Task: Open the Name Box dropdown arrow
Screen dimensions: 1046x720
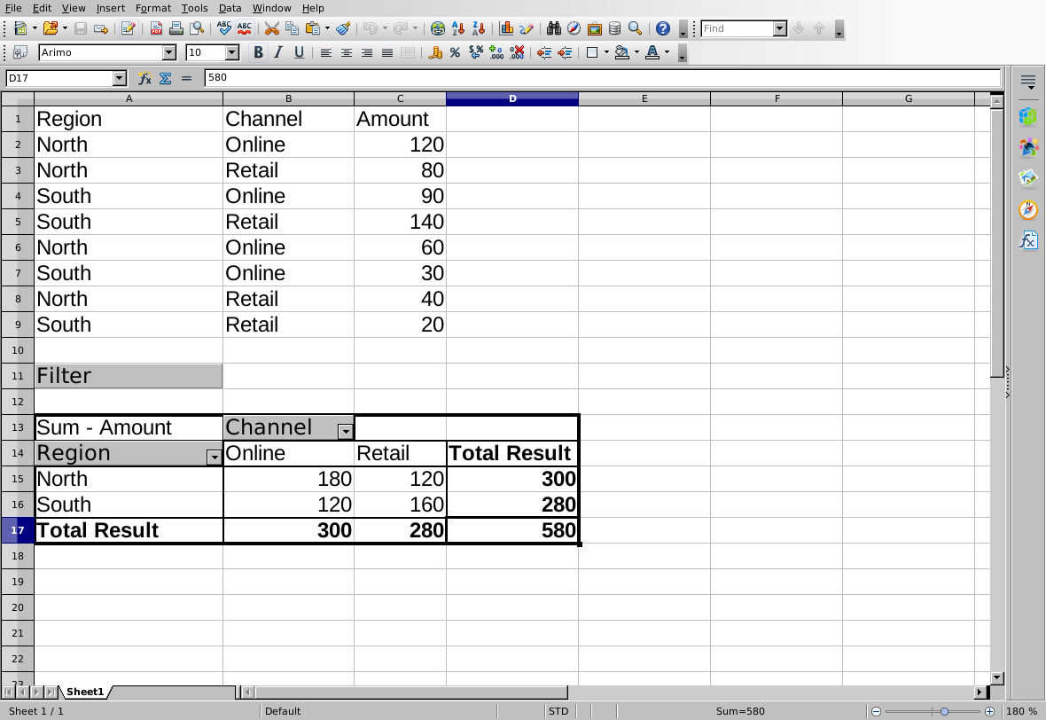Action: pos(120,78)
